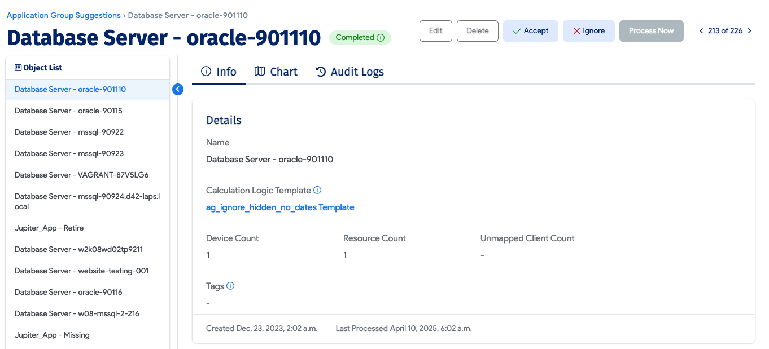Viewport: 769px width, 349px height.
Task: Select the Info tab
Action: (x=219, y=72)
